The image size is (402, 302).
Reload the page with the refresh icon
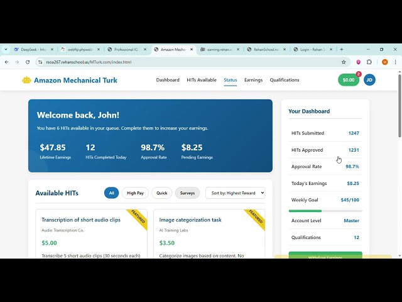[28, 62]
